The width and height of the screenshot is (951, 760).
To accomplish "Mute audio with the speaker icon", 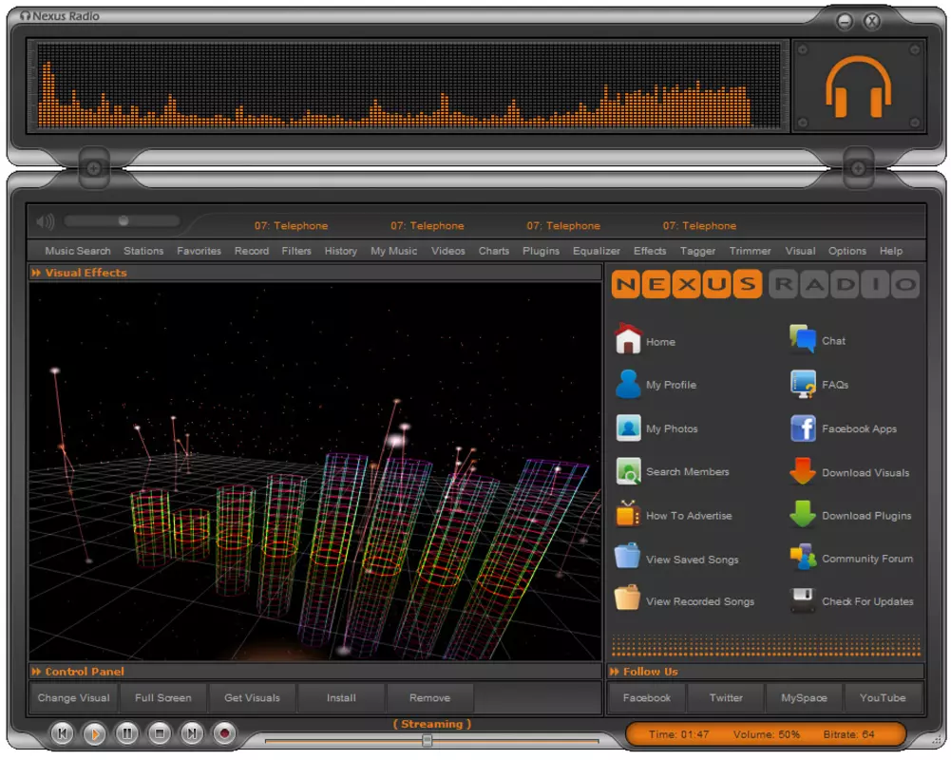I will [x=46, y=222].
